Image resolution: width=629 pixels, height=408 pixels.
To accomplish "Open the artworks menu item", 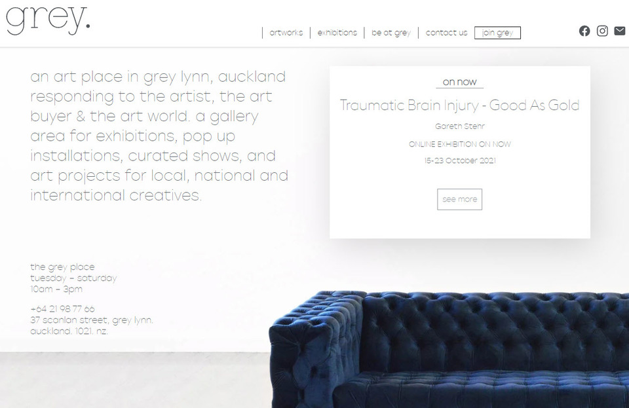I will (286, 33).
